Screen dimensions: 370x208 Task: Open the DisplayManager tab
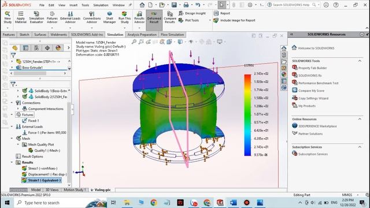coord(58,48)
